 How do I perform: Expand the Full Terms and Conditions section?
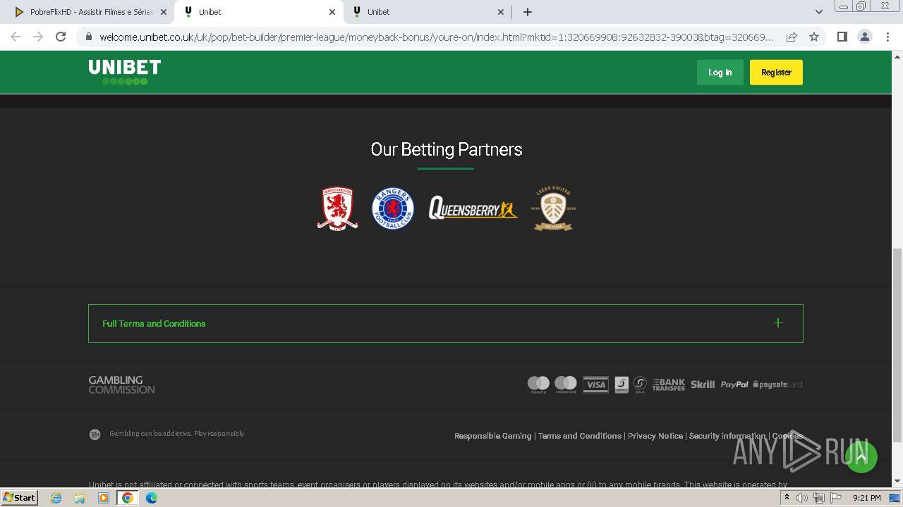click(445, 323)
